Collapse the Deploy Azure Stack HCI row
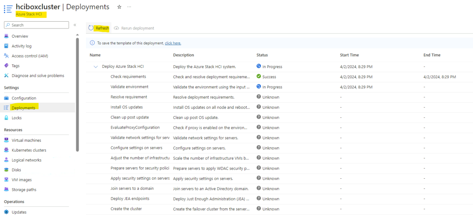This screenshot has height=216, width=473. [96, 67]
